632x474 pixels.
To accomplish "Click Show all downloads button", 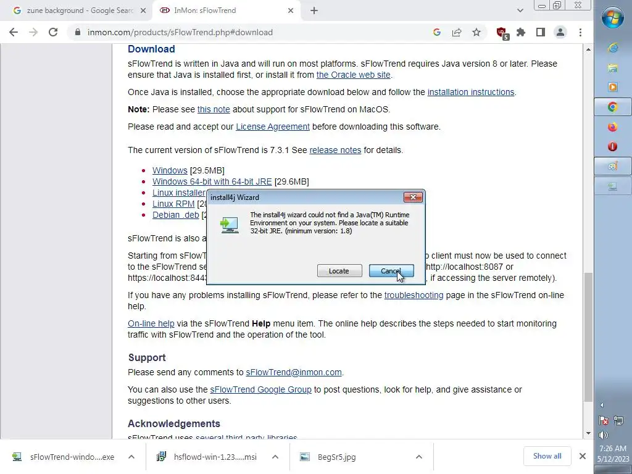I will click(547, 456).
